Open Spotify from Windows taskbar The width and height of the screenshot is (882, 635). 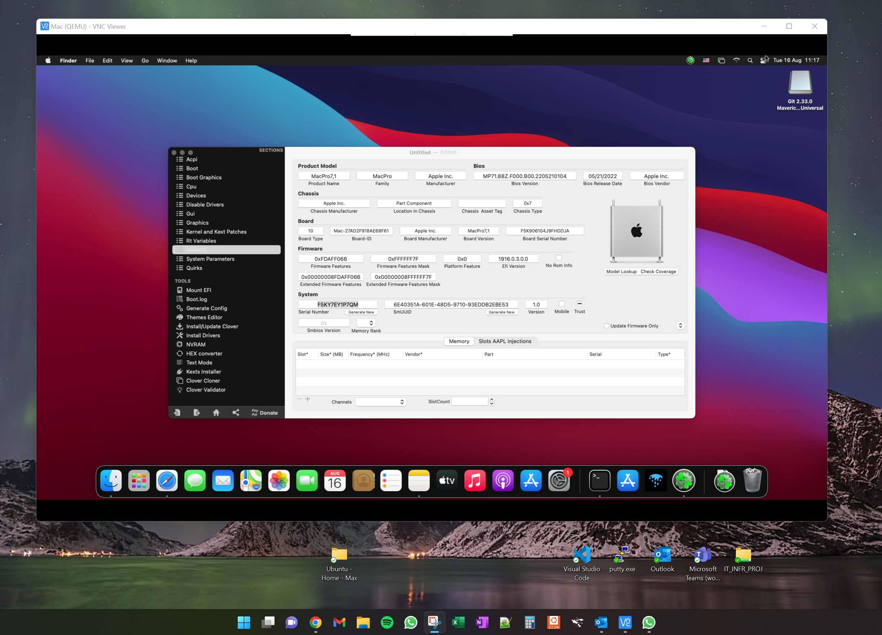pyautogui.click(x=387, y=622)
